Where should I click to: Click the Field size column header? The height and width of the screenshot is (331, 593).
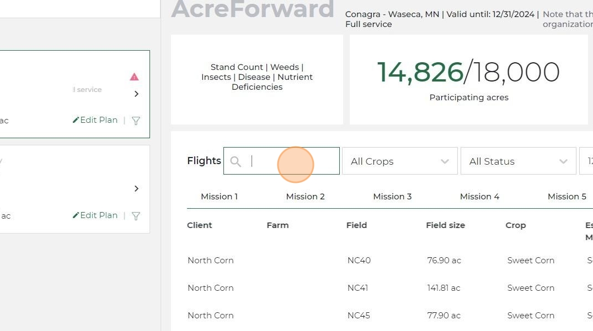click(445, 225)
